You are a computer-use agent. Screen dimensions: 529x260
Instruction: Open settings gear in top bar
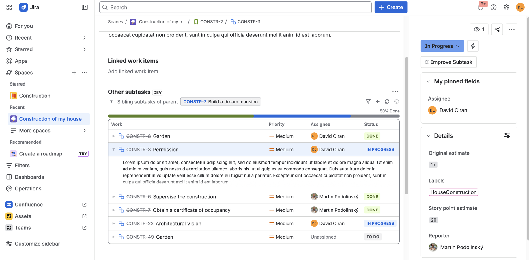506,7
